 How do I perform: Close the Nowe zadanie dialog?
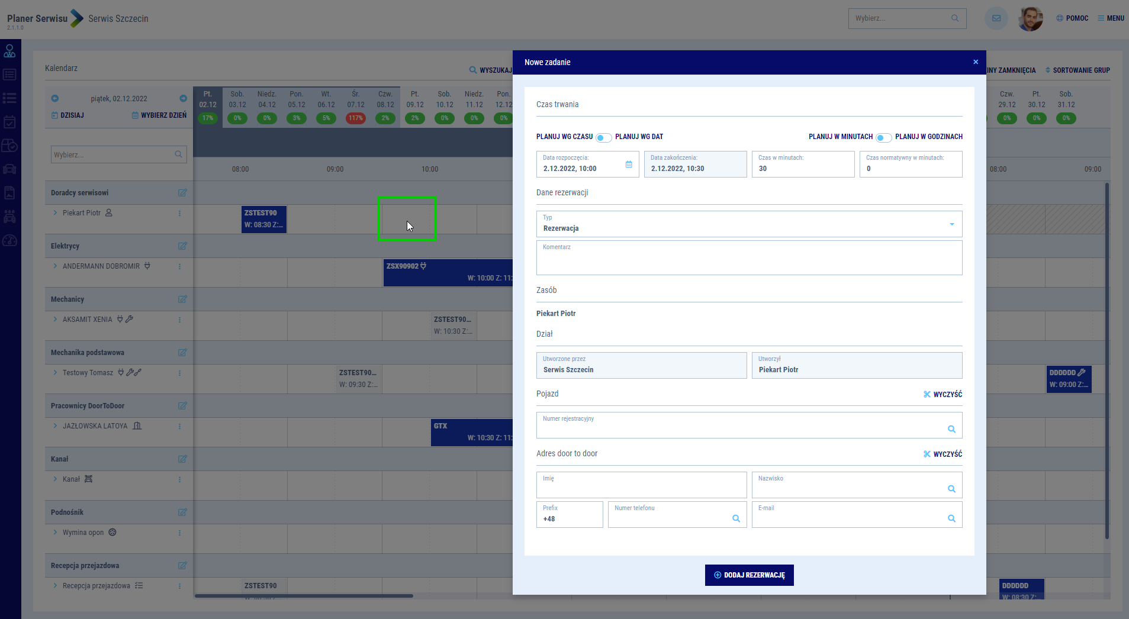point(976,62)
